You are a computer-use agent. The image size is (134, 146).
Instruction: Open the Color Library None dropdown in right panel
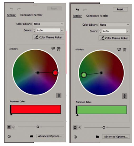point(114,25)
